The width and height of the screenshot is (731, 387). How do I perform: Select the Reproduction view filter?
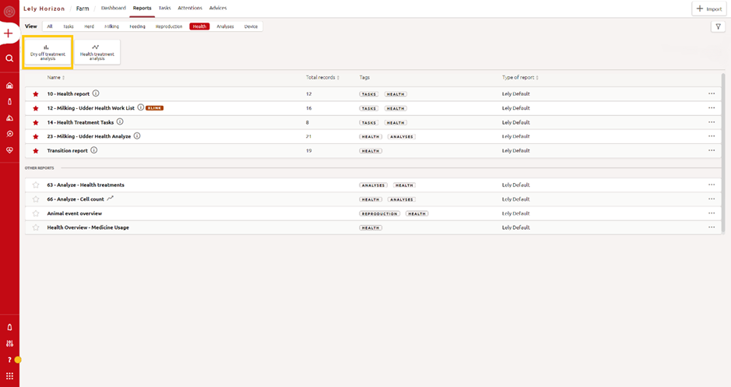[169, 26]
